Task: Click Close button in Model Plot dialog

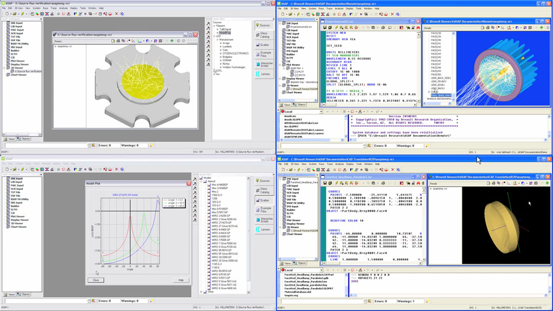Action: pyautogui.click(x=96, y=280)
